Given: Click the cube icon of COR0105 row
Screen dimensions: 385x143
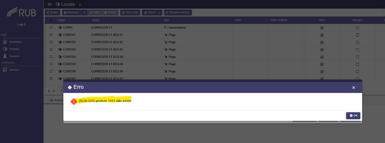Looking at the screenshot, I should pos(60,64).
